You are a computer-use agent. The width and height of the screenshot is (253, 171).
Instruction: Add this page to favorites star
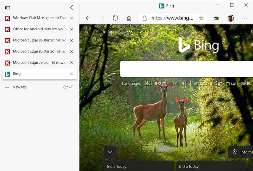(x=201, y=18)
